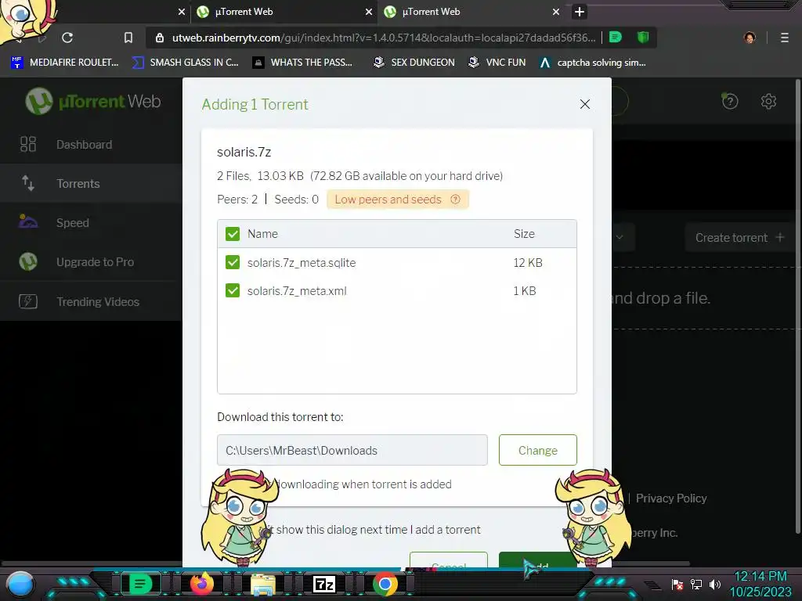Image resolution: width=802 pixels, height=601 pixels.
Task: Click the Start orb in taskbar
Action: click(20, 584)
